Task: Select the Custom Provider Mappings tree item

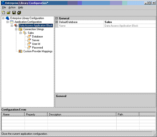Action: point(38,51)
